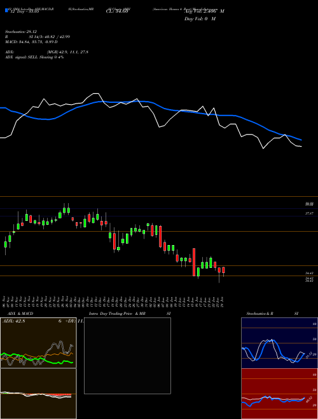Click the 'Day Vol: 0 M' label
This screenshot has height=419, width=318.
(200, 19)
